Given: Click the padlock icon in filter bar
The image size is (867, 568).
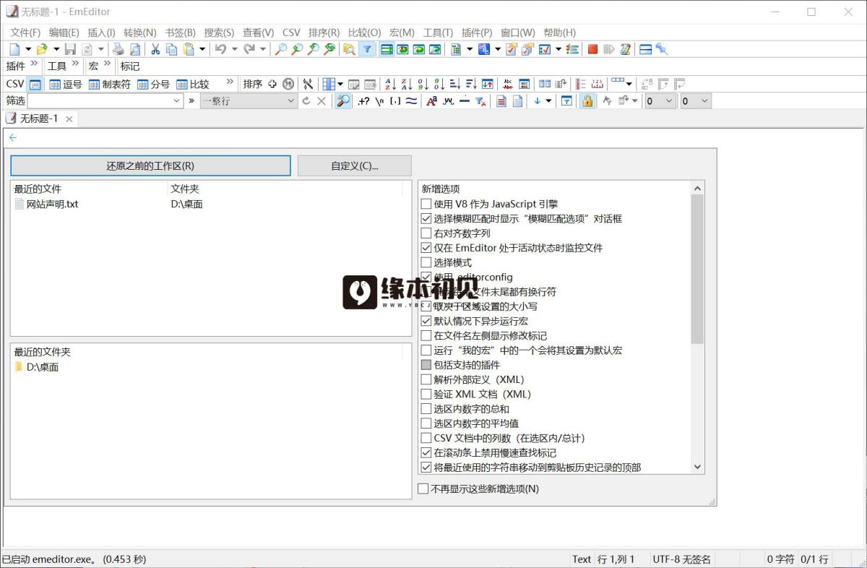Looking at the screenshot, I should 587,101.
